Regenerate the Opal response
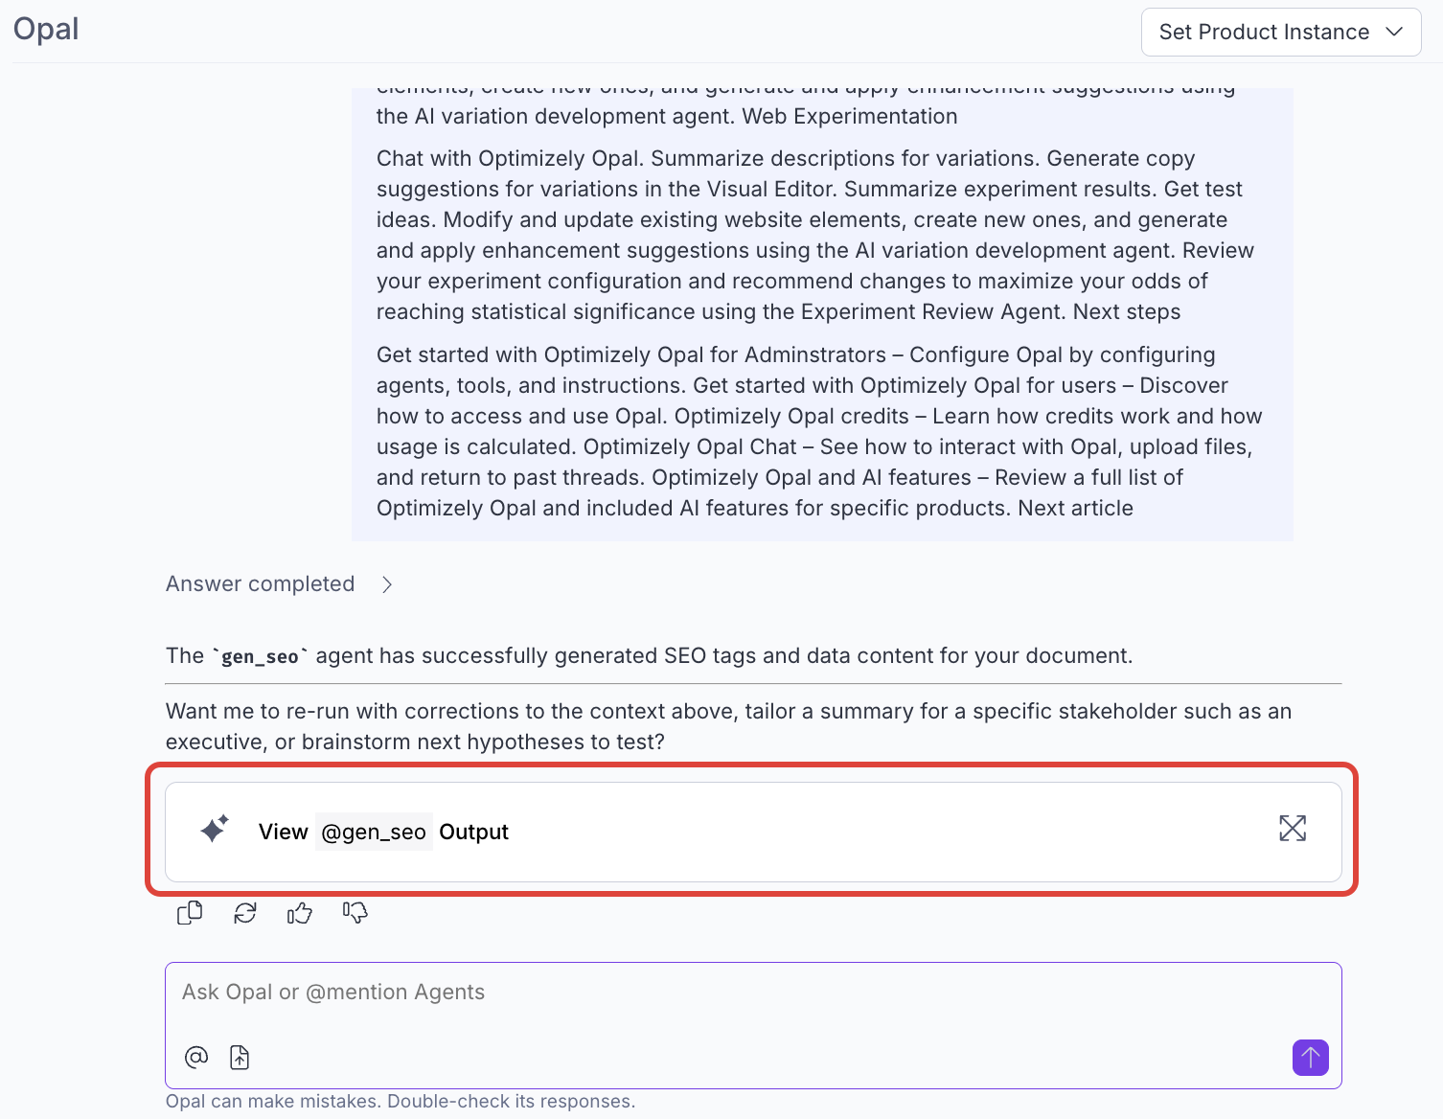Viewport: 1443px width, 1119px height. pos(245,913)
